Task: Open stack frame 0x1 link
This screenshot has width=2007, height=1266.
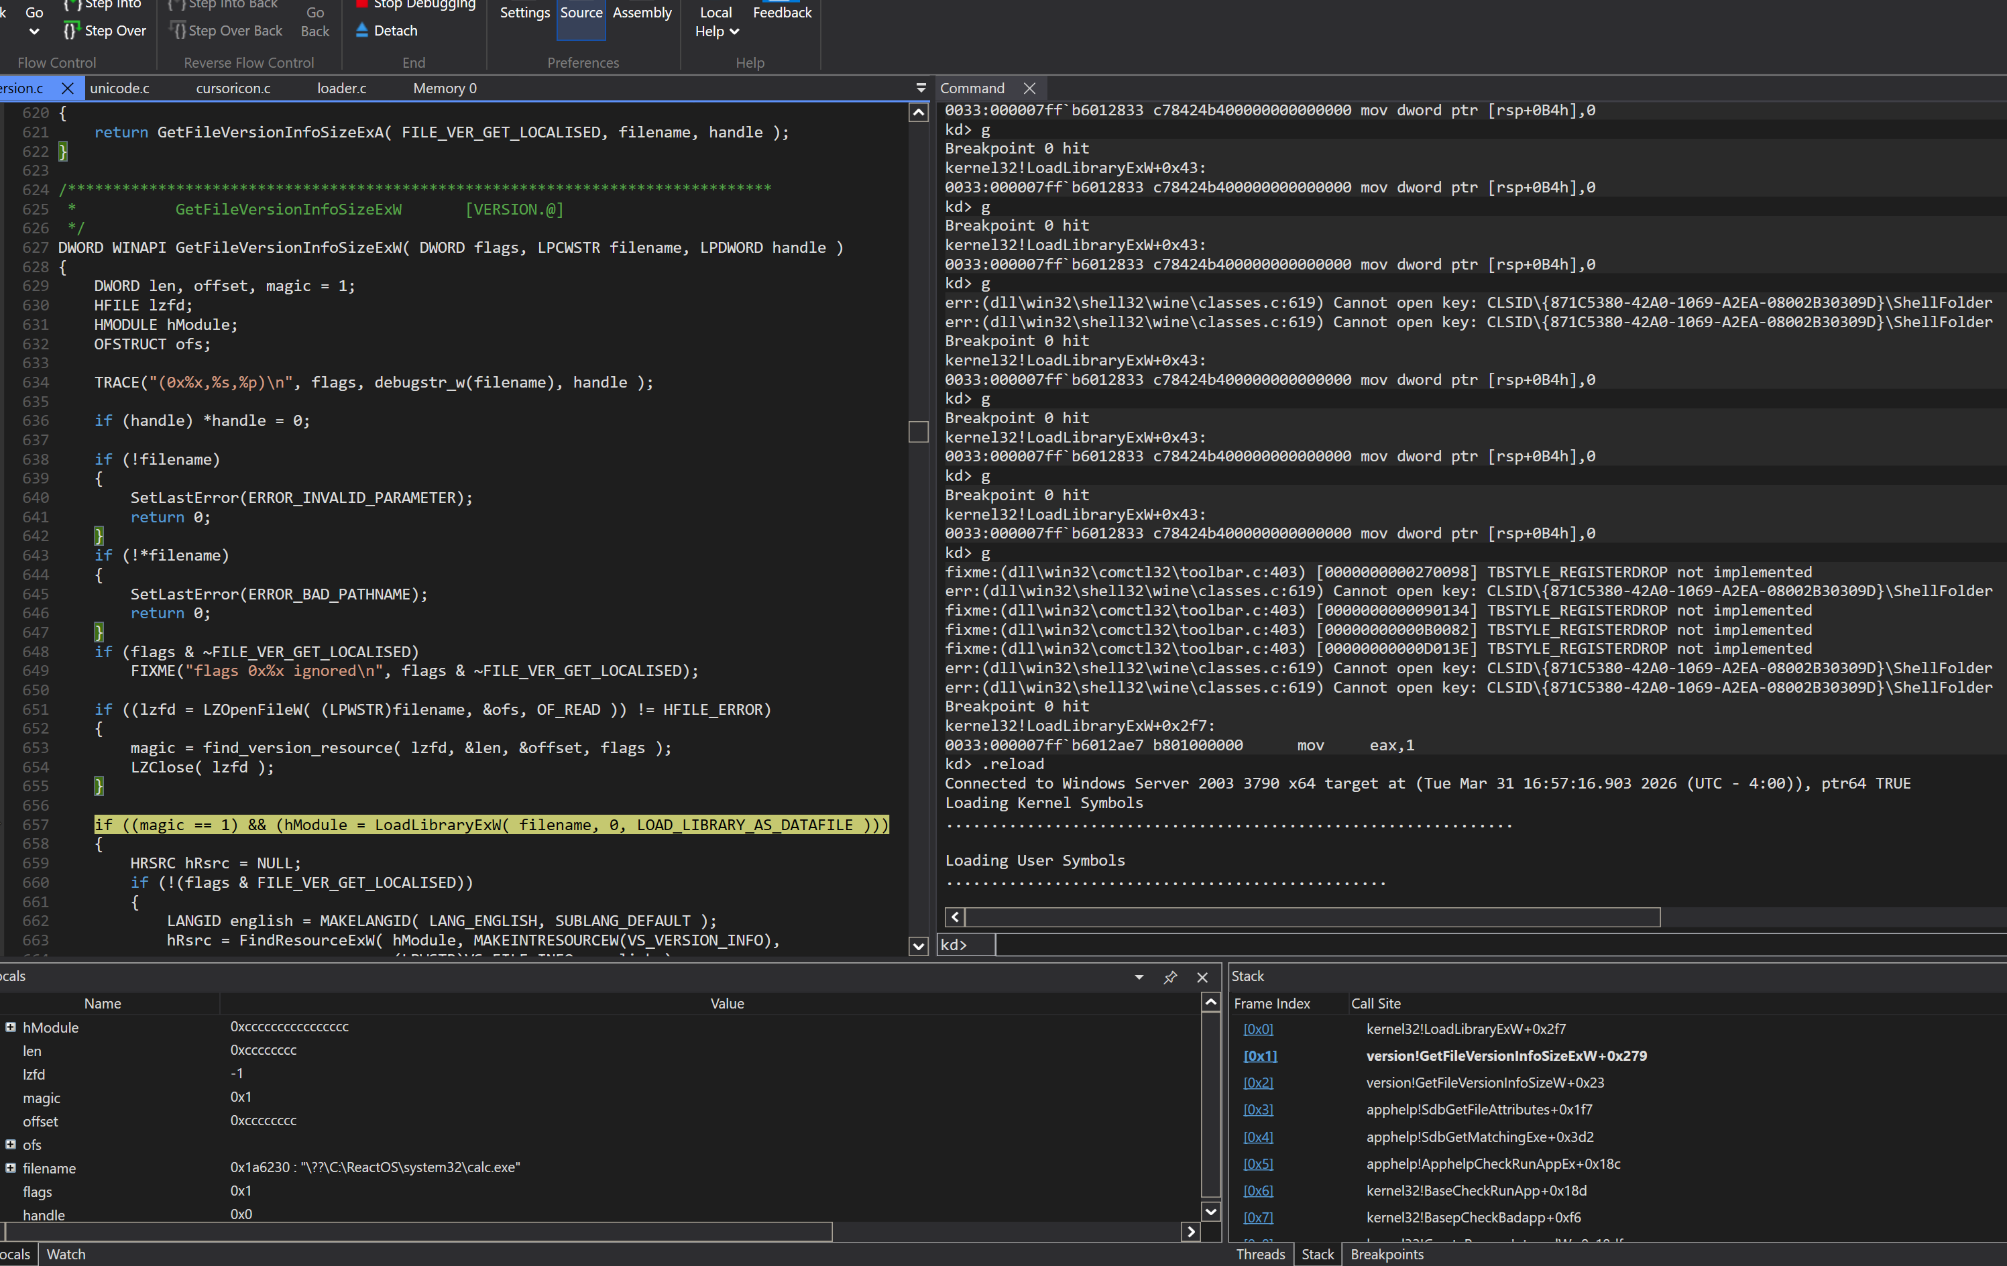Action: (1260, 1055)
